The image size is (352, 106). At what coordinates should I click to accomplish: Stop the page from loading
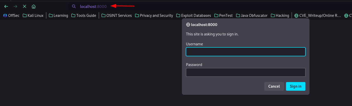[x=25, y=6]
